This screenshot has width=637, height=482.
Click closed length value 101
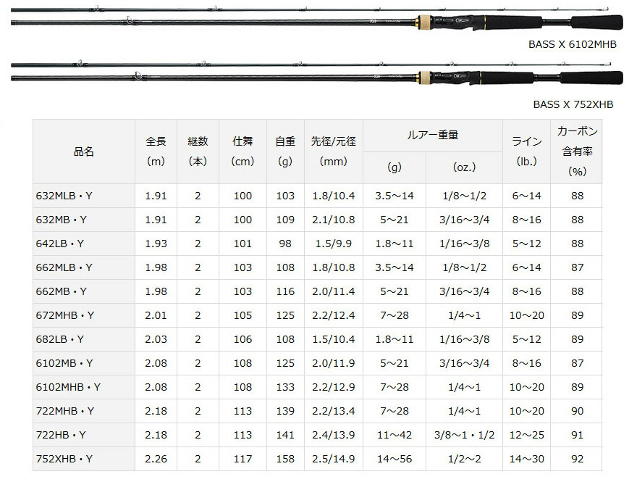[x=242, y=244]
